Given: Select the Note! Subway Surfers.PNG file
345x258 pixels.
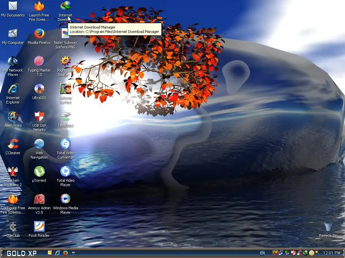Looking at the screenshot, I should [x=65, y=39].
